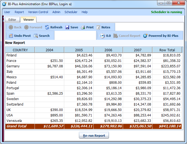The width and height of the screenshot is (187, 144).
Task: Open the Admin menu
Action: (x=56, y=12)
